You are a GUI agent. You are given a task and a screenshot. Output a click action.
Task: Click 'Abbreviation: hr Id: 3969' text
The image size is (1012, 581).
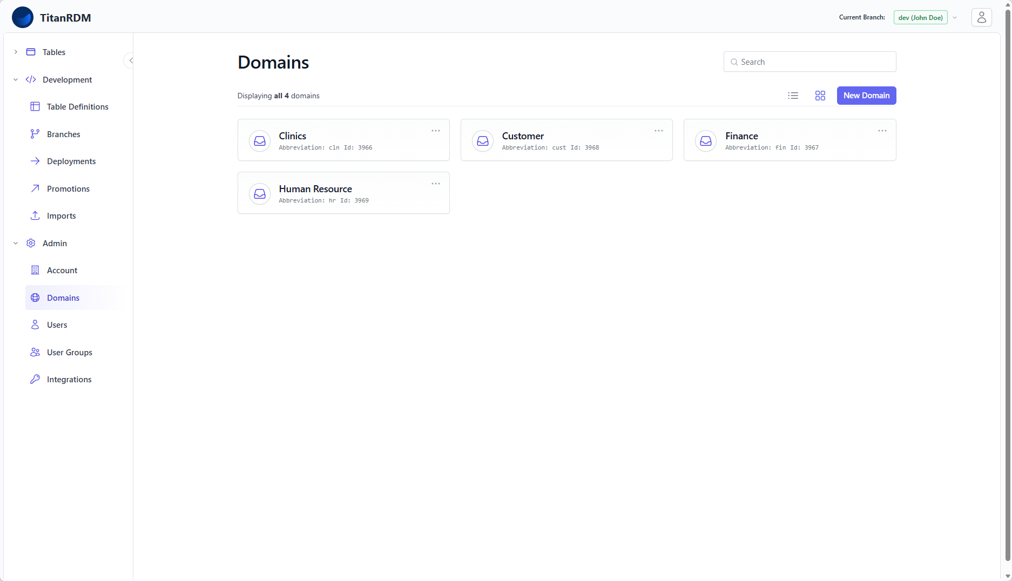[324, 200]
